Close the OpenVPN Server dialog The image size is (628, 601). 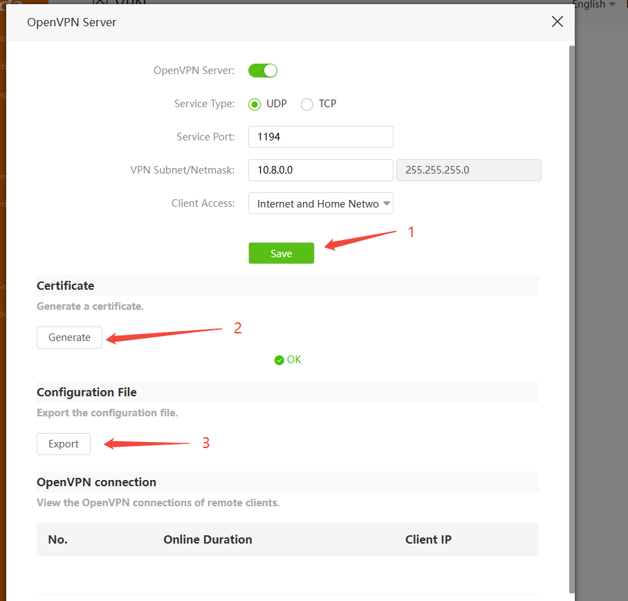pyautogui.click(x=557, y=21)
